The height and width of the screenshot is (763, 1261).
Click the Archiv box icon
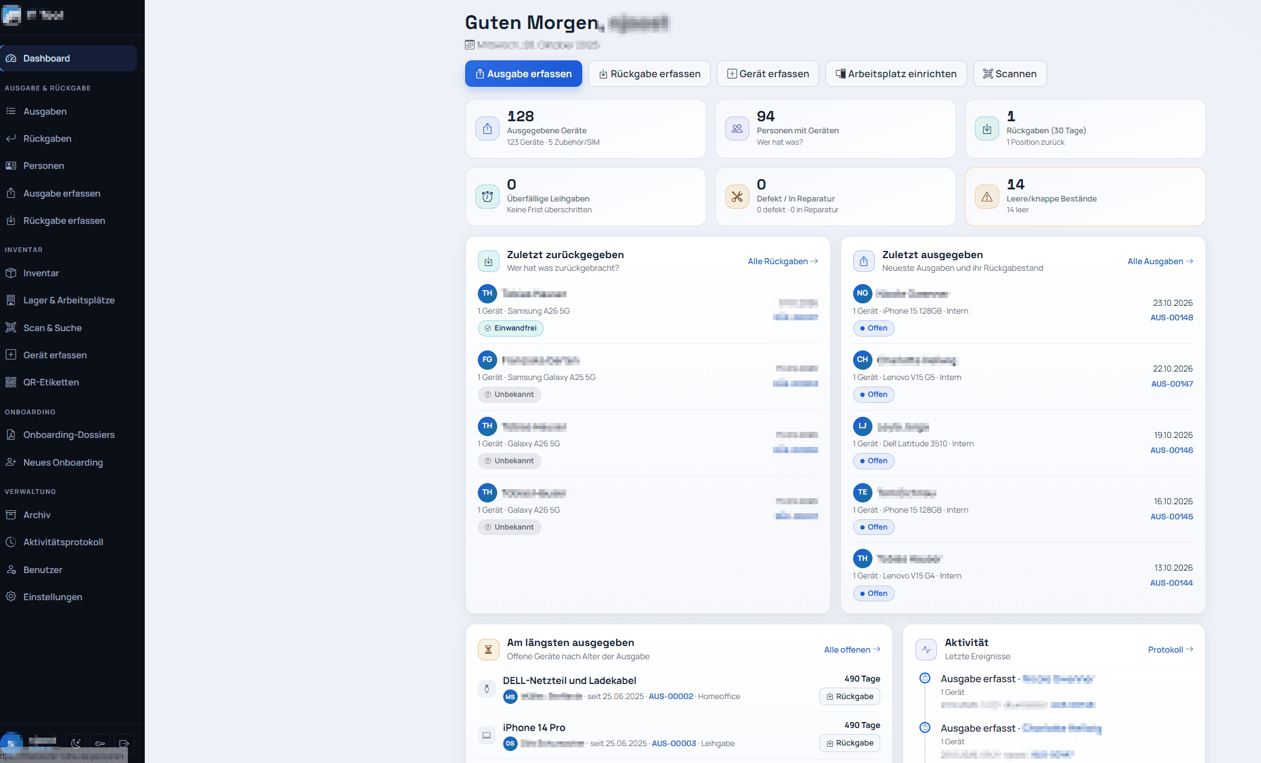coord(11,515)
